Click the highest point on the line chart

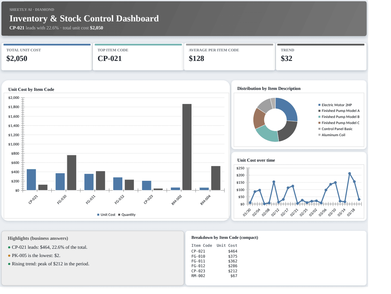tap(350, 173)
